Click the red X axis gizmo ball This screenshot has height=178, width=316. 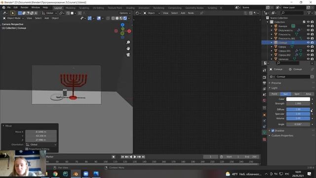(x=129, y=31)
